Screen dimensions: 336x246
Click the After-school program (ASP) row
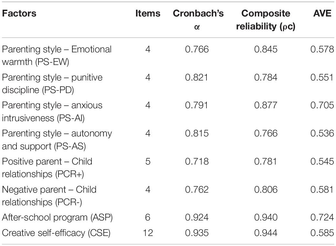pyautogui.click(x=168, y=218)
